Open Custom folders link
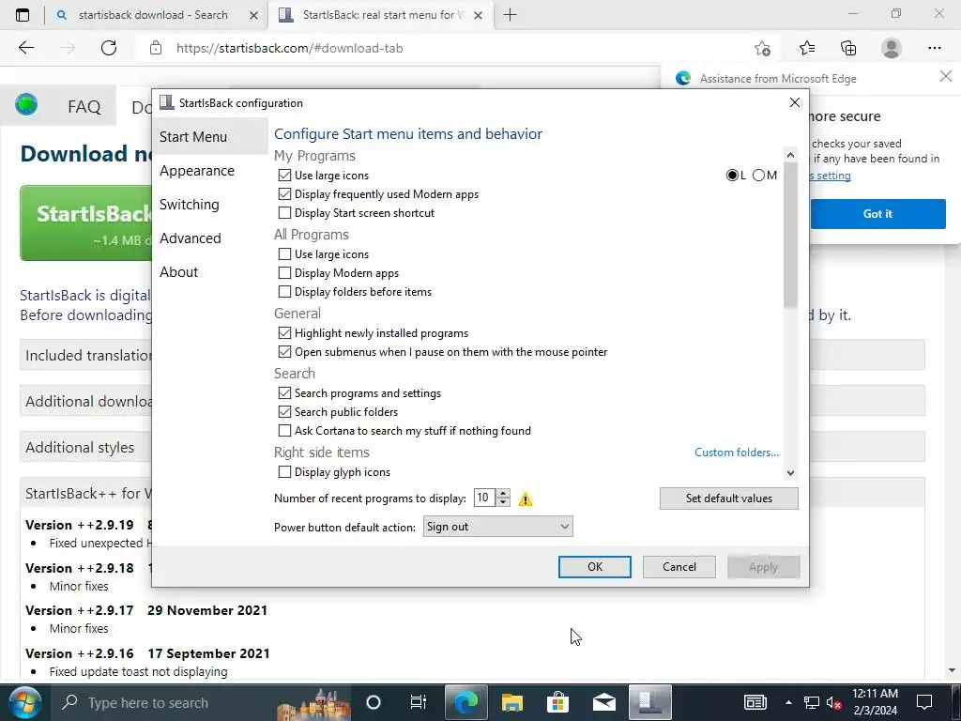The width and height of the screenshot is (961, 721). [x=736, y=453]
